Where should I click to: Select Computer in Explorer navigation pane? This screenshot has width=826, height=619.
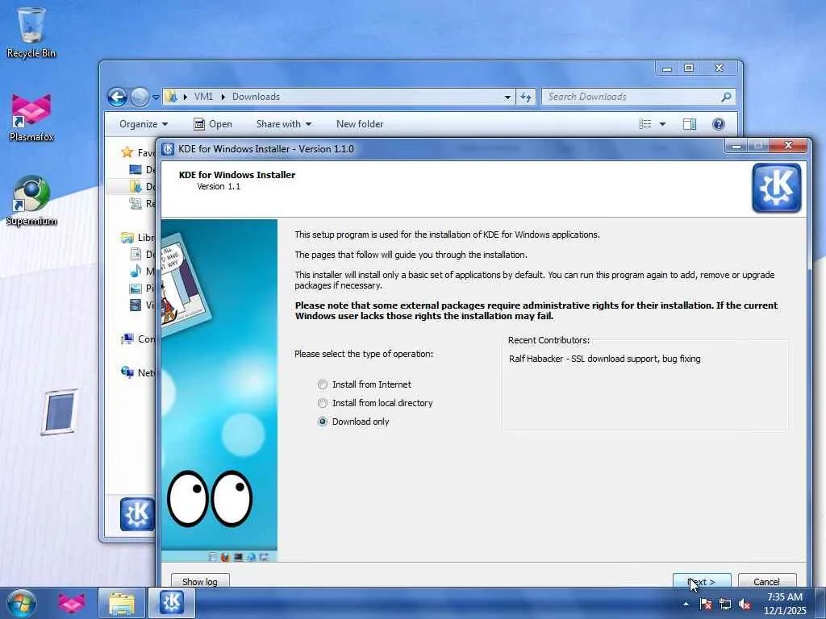tap(138, 339)
